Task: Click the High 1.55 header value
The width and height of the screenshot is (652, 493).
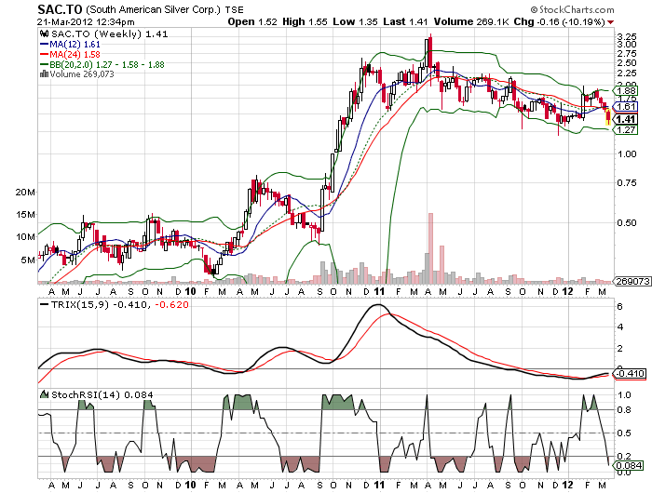Action: tap(305, 21)
